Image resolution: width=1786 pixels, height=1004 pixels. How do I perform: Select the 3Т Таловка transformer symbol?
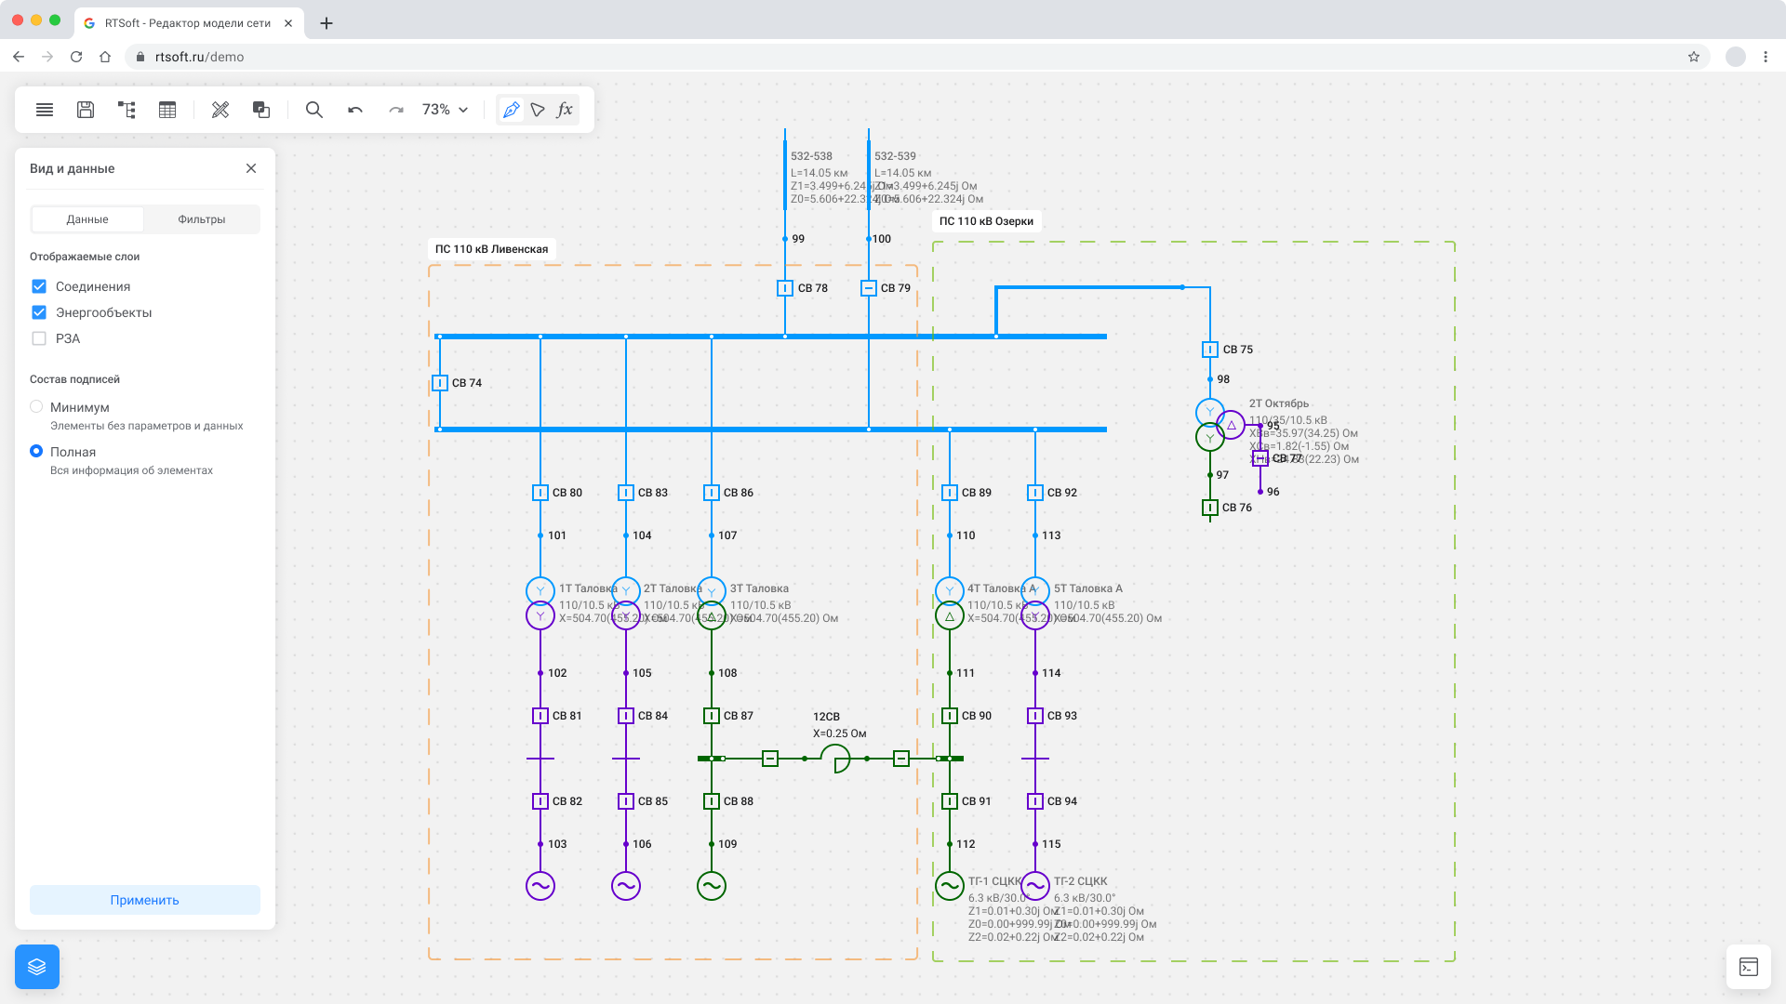point(712,603)
